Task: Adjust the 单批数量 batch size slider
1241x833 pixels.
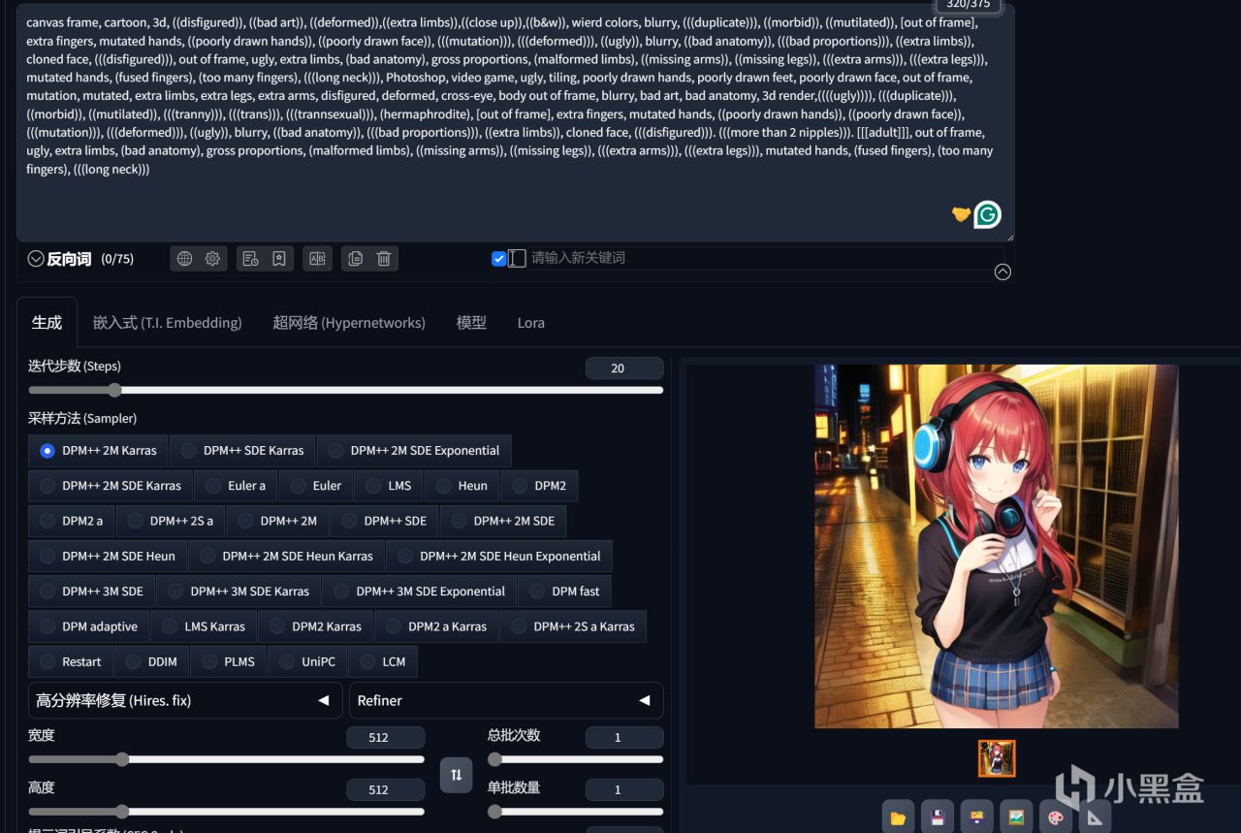Action: click(575, 812)
